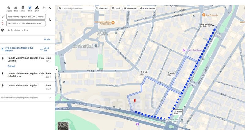
Task: Select the walking travel mode
Action: [30, 8]
